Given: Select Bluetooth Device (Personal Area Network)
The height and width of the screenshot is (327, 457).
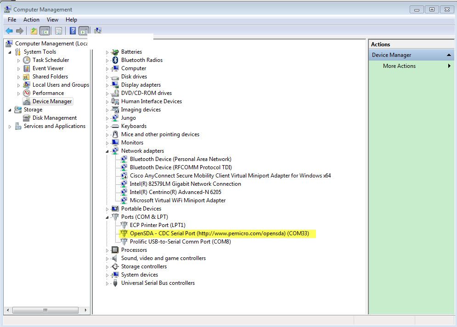Looking at the screenshot, I should (x=181, y=159).
